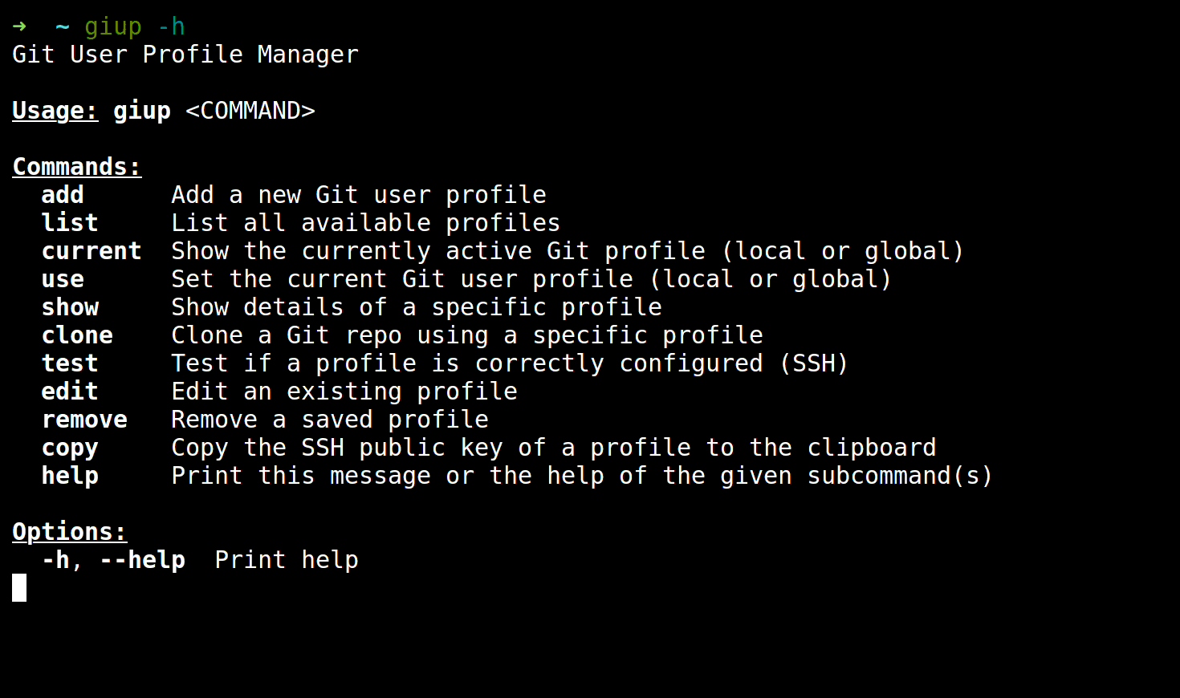Click the "remove" command name
Viewport: 1180px width, 698px height.
[84, 420]
